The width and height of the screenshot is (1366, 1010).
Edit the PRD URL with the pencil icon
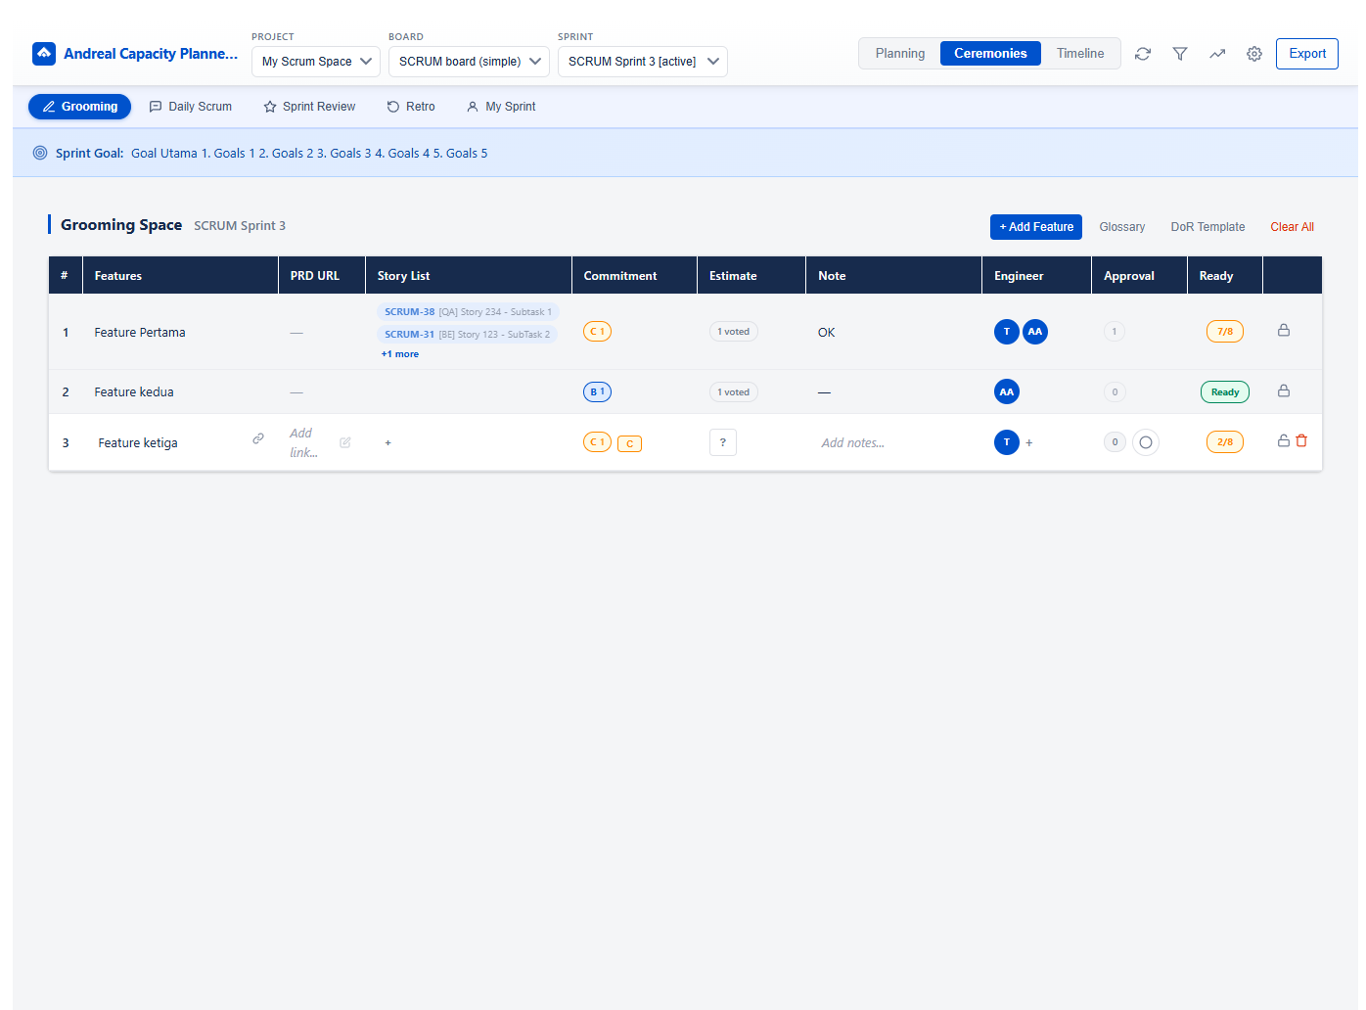point(345,442)
